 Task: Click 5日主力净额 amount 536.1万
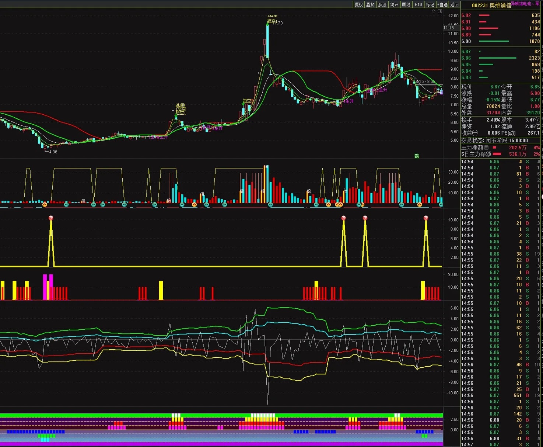[518, 154]
